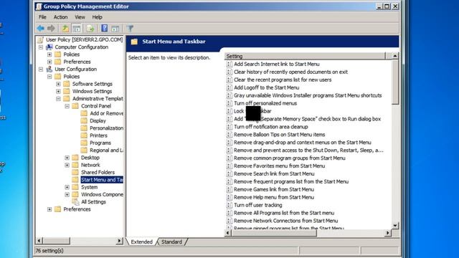This screenshot has height=258, width=459.
Task: Select Windows Components folder label
Action: point(102,194)
